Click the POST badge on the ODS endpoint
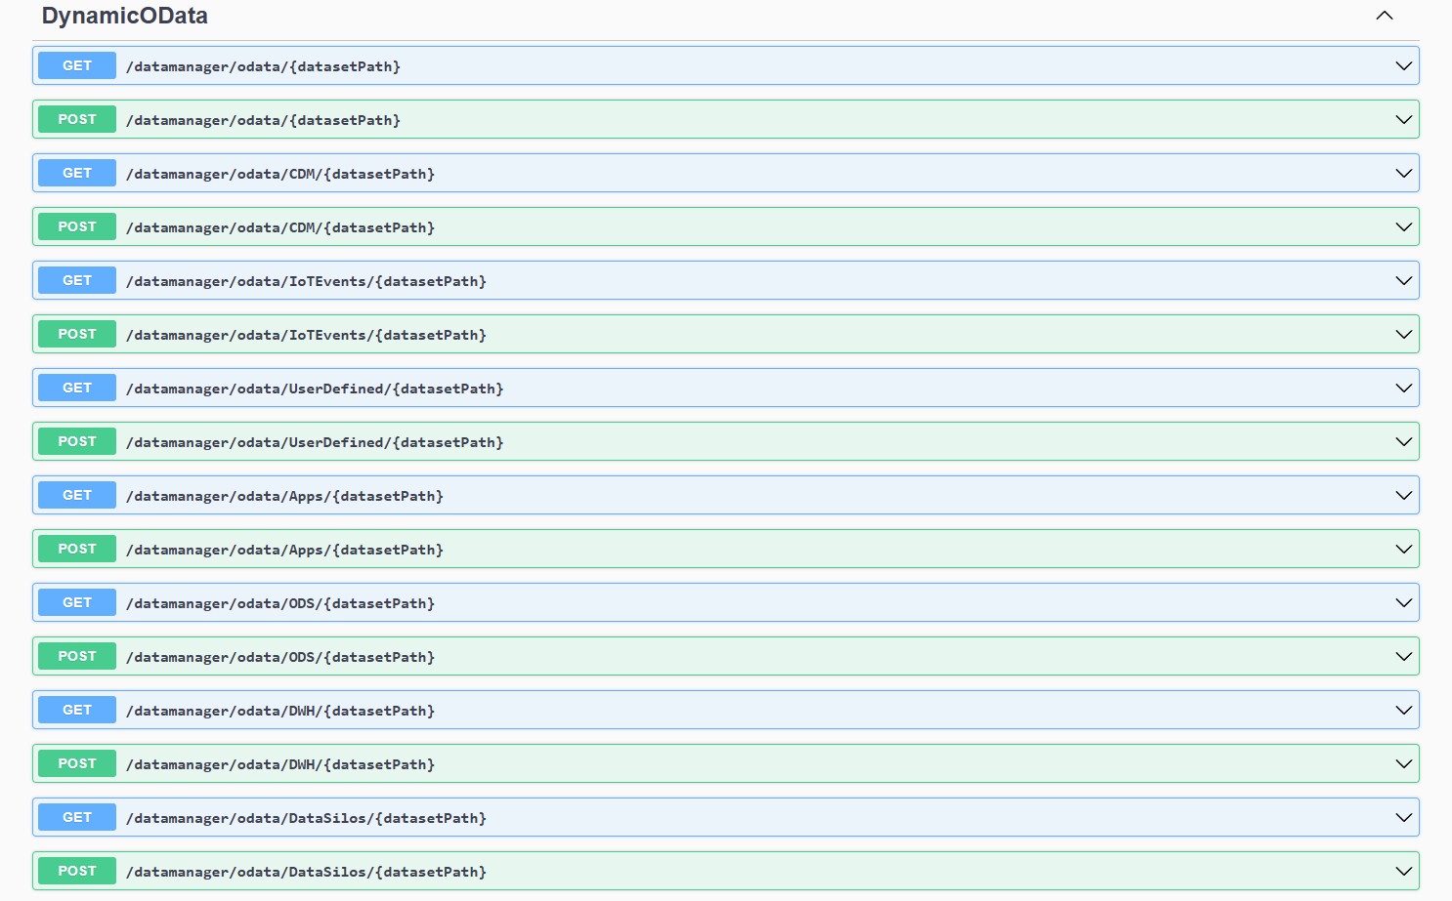Image resolution: width=1452 pixels, height=901 pixels. tap(76, 656)
